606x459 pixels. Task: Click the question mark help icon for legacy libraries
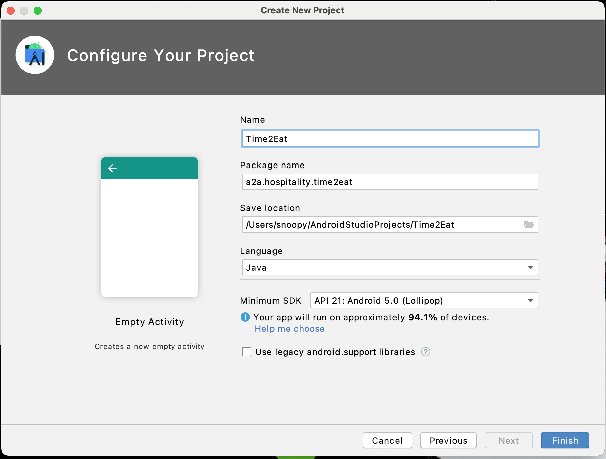(425, 352)
